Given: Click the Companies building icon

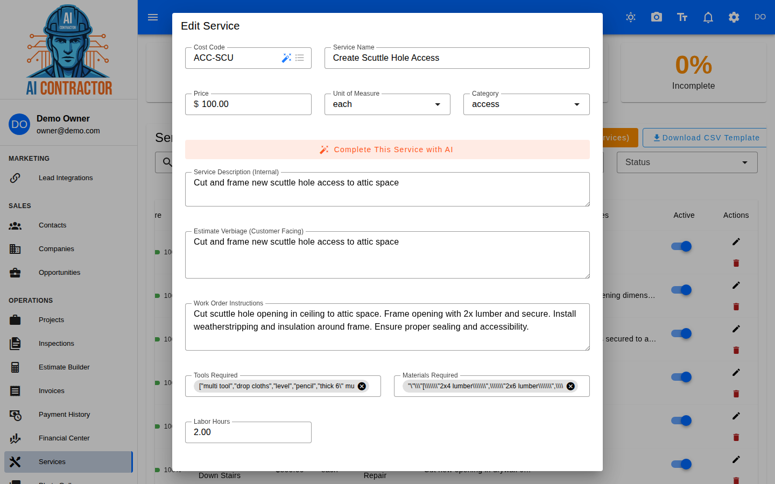Looking at the screenshot, I should 15,249.
